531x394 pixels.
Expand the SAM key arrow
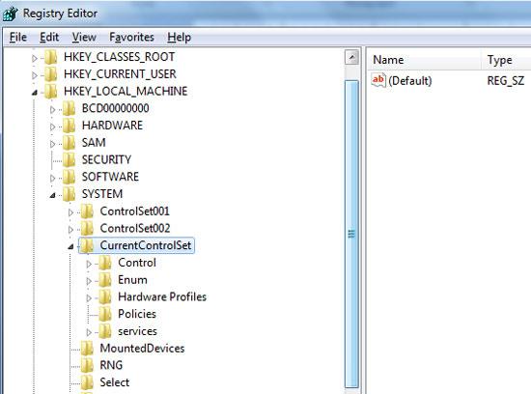52,144
